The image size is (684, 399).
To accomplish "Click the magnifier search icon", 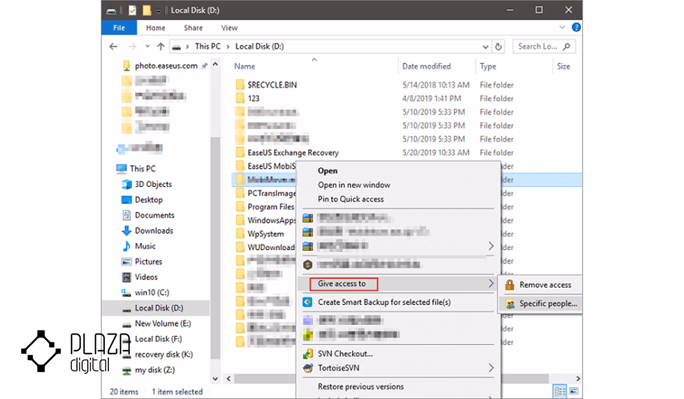I will tap(566, 47).
